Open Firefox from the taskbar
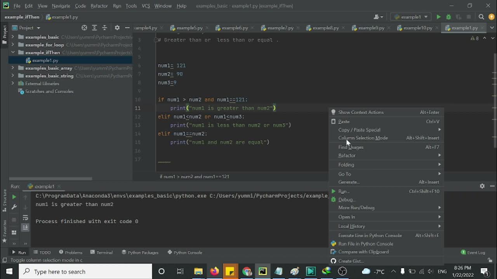497x279 pixels. (214, 271)
